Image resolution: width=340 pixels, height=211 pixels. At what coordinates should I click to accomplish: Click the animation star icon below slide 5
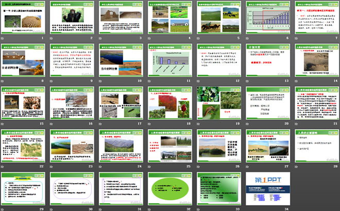tap(198, 39)
